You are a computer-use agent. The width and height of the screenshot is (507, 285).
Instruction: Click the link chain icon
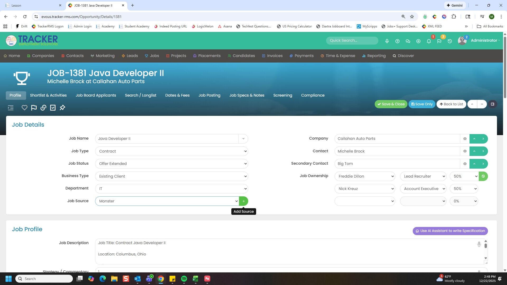43,108
